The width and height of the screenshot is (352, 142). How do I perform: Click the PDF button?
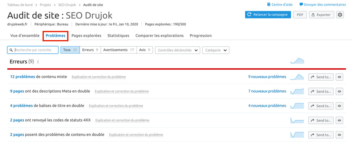point(300,15)
